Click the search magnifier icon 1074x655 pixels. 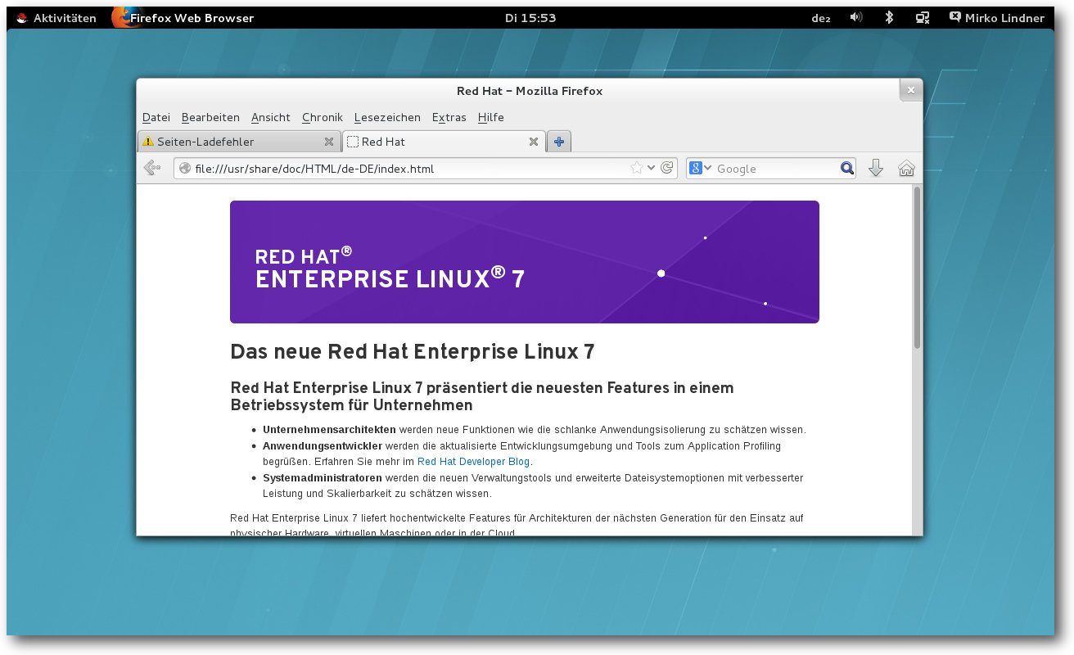pos(847,168)
